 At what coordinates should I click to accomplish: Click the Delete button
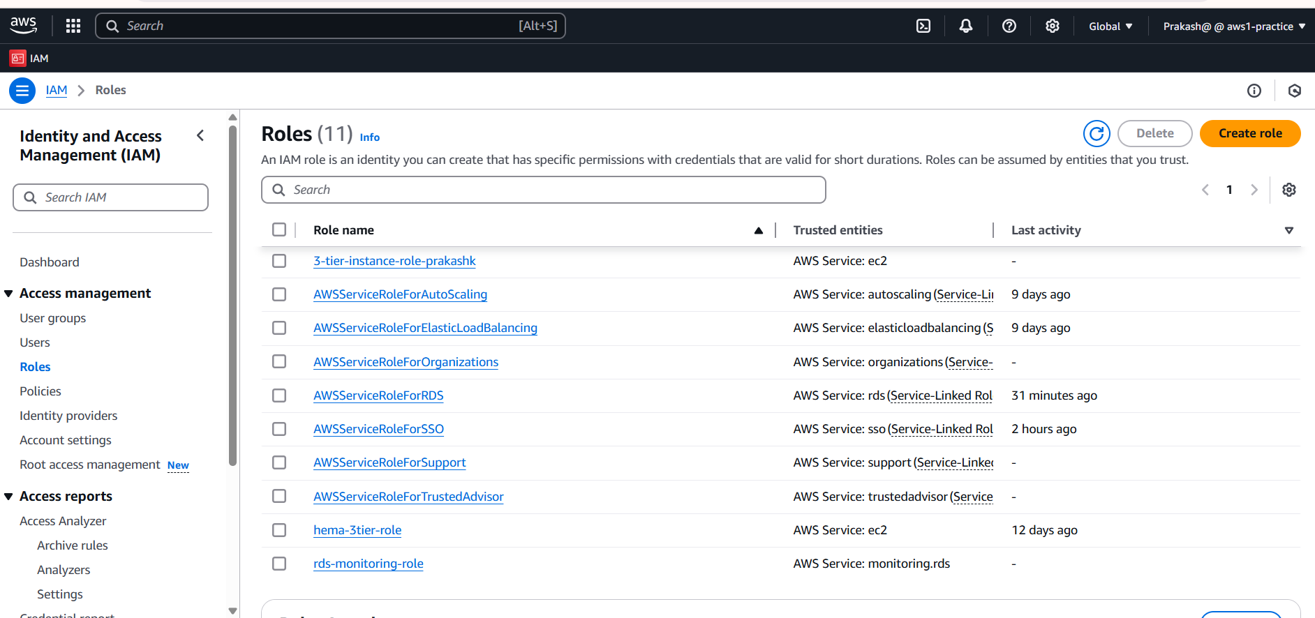(x=1155, y=133)
